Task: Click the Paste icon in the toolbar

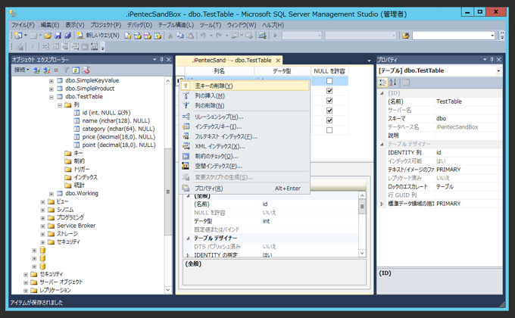Action: coord(190,35)
